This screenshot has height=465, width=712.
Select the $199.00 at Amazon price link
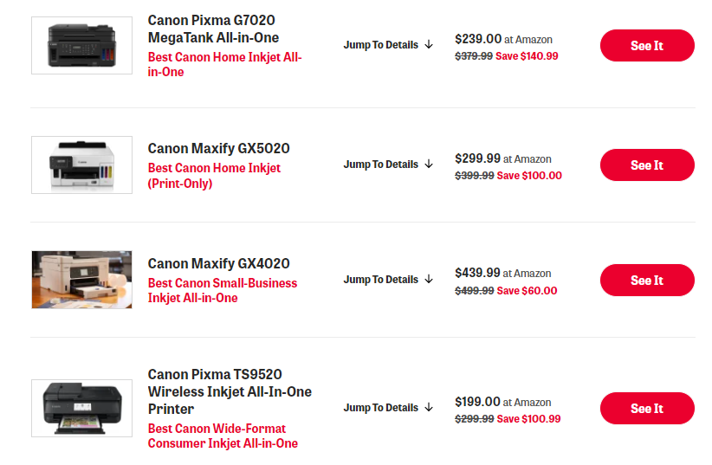[503, 402]
